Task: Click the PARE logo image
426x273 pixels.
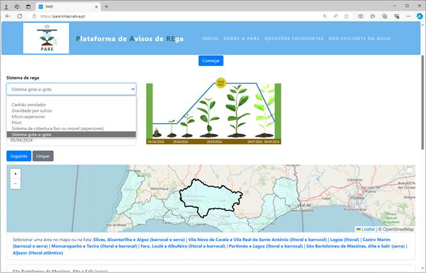Action: 46,38
